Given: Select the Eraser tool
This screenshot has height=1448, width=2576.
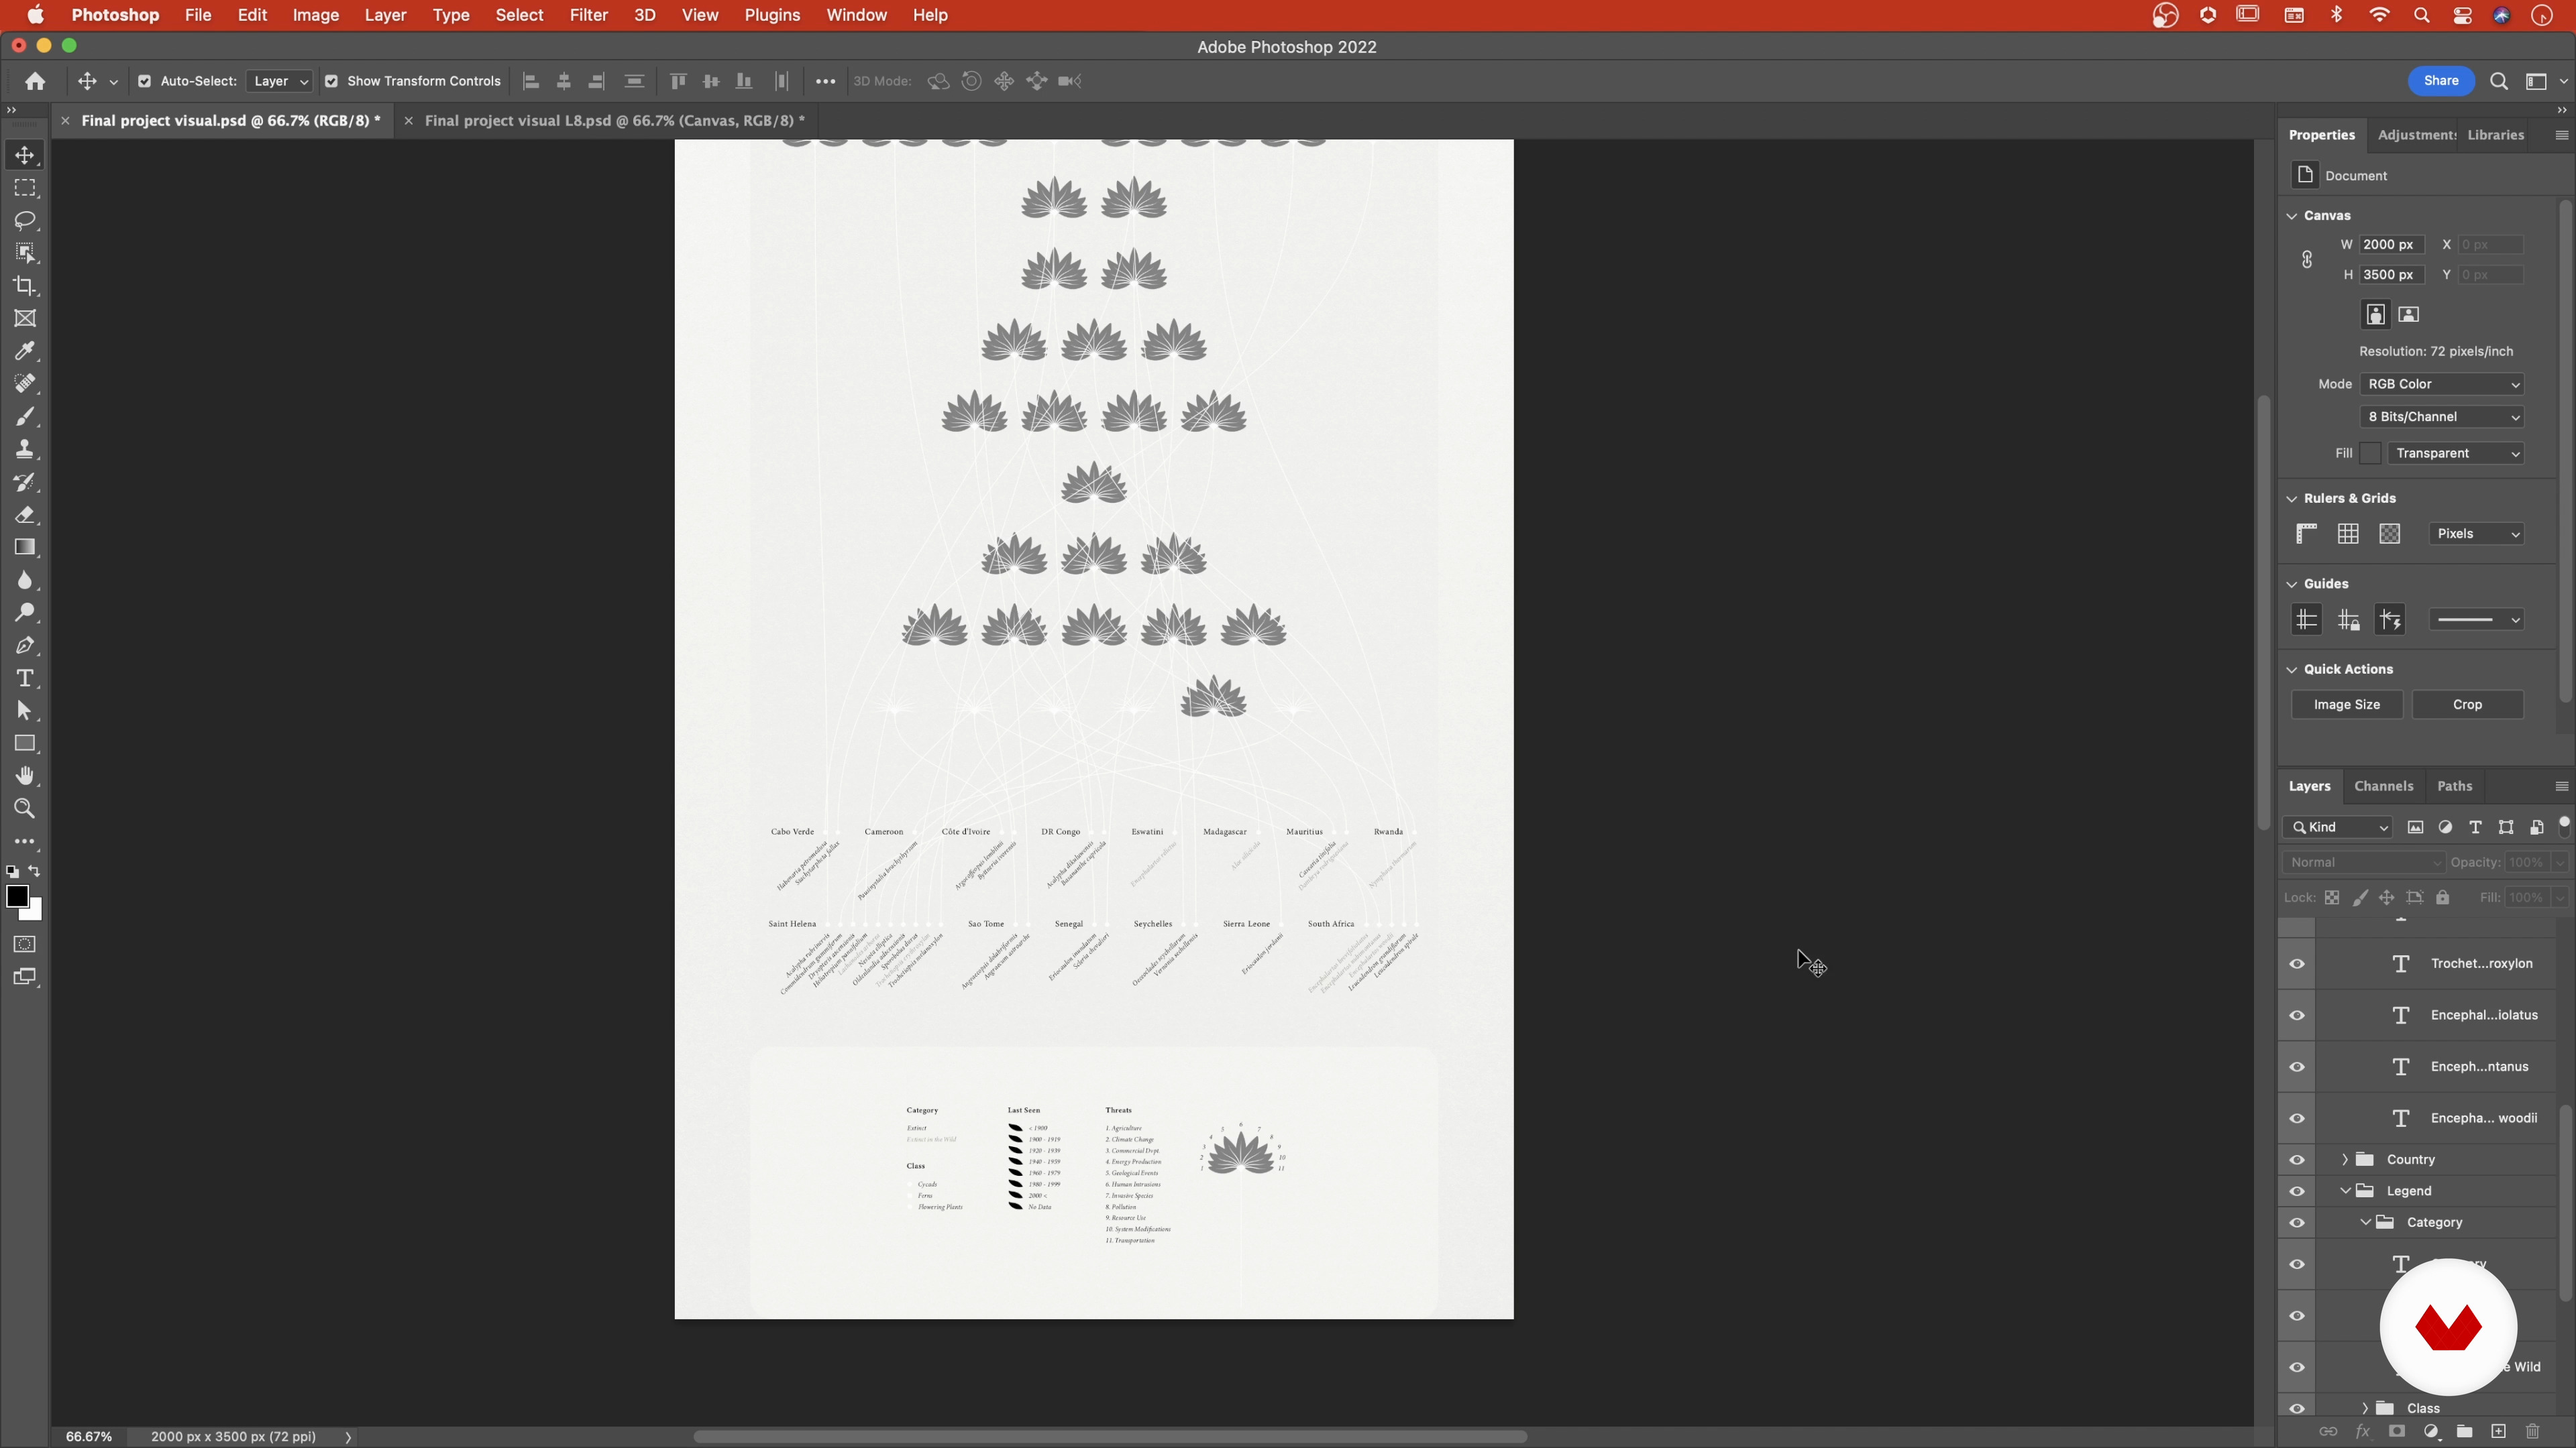Looking at the screenshot, I should (x=25, y=515).
